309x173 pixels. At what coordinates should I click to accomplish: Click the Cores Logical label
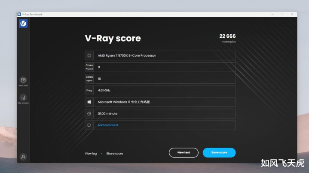(x=89, y=79)
